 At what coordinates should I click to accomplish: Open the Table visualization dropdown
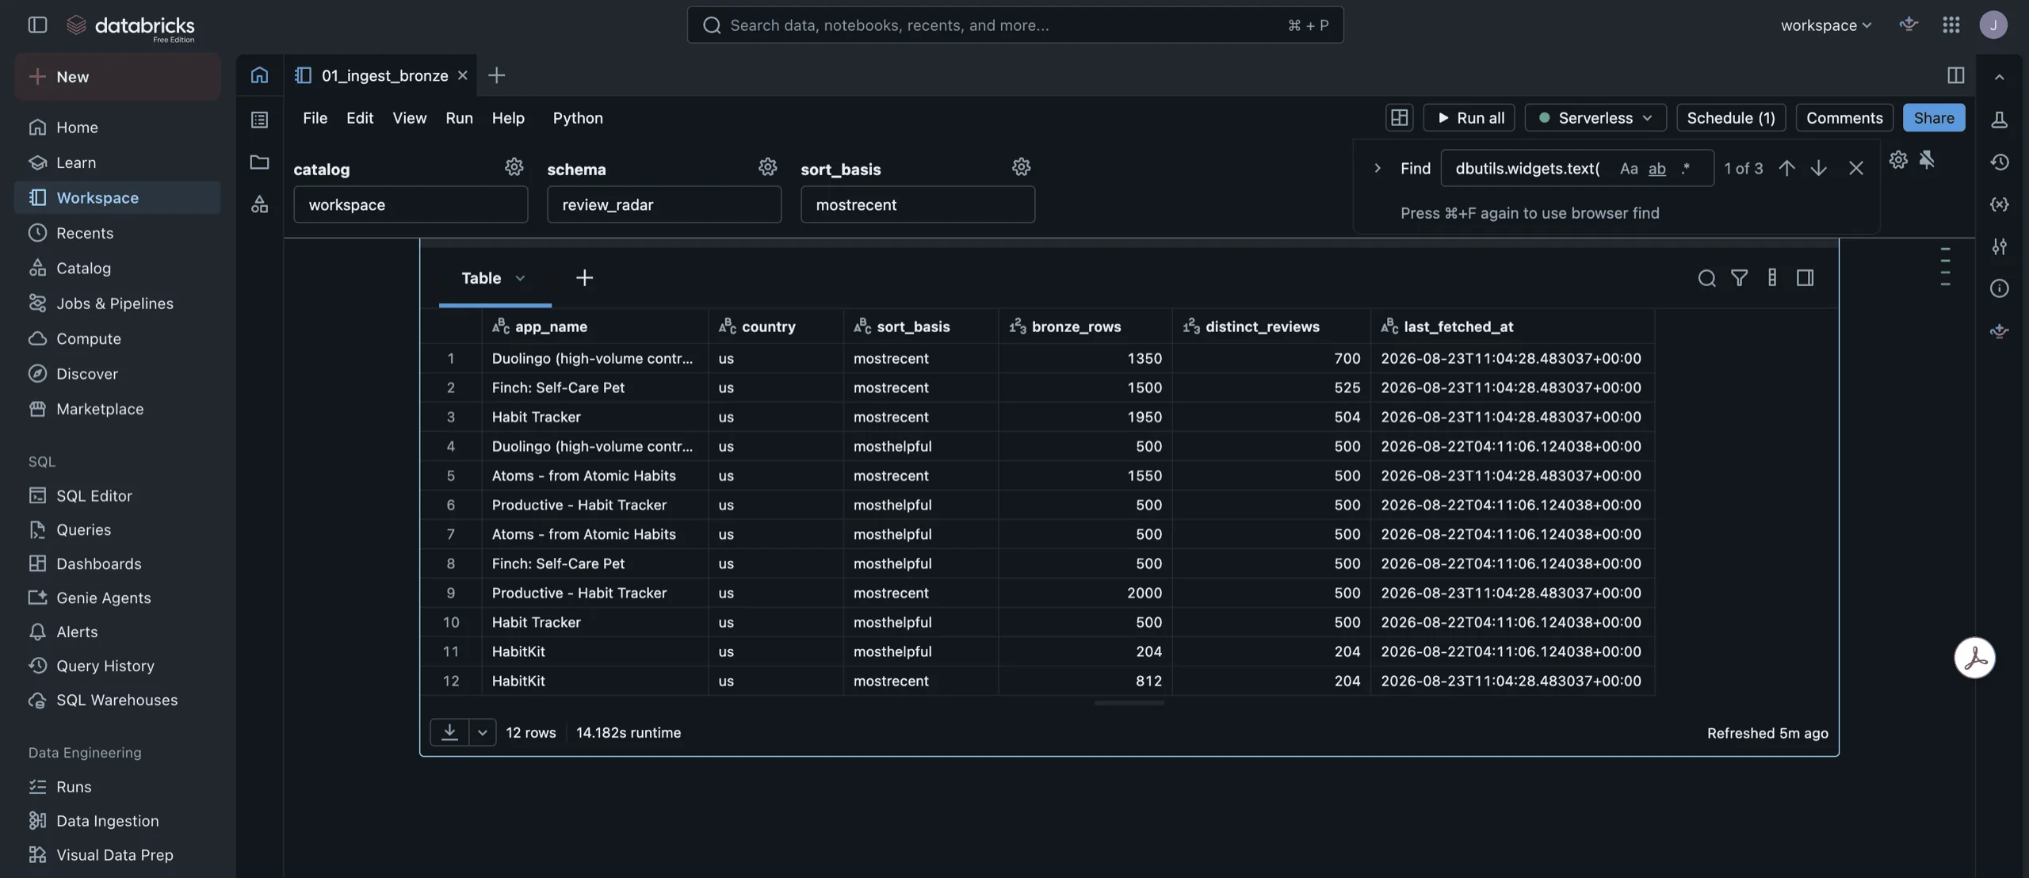click(x=520, y=278)
